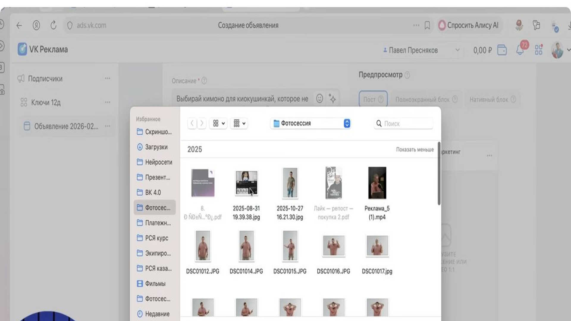Viewport: 571px width, 321px height.
Task: Go back in the file dialog
Action: tap(192, 123)
